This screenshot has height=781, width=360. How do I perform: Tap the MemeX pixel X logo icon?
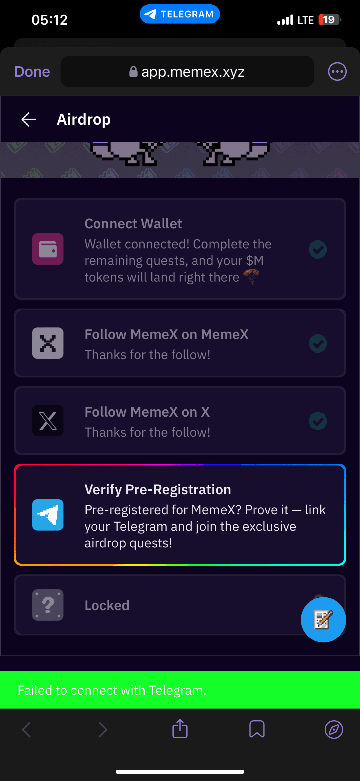click(48, 343)
